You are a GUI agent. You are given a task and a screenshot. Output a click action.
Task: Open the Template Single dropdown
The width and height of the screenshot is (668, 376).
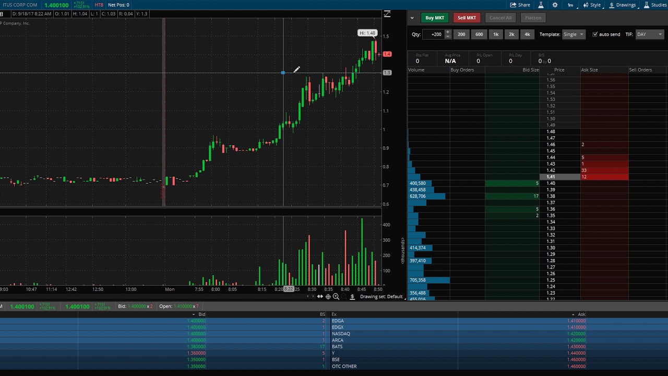pos(574,34)
